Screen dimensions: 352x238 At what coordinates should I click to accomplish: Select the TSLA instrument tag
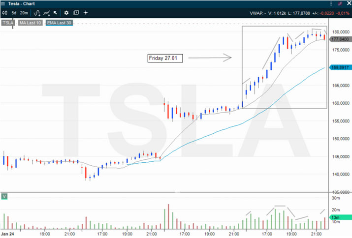[8, 23]
